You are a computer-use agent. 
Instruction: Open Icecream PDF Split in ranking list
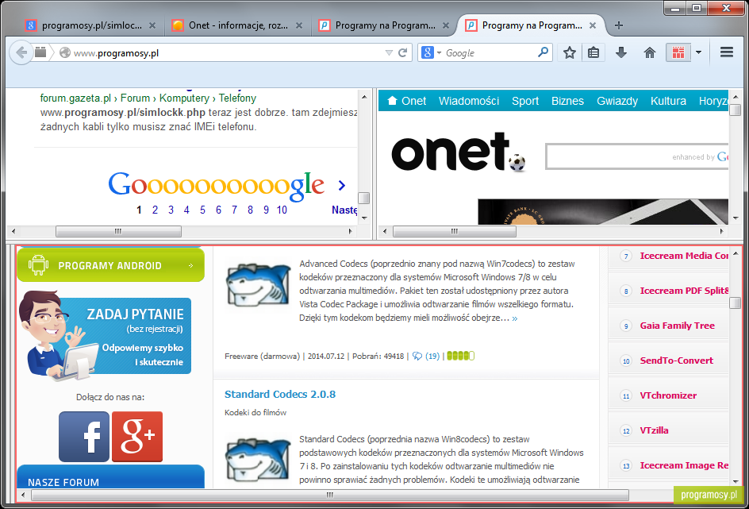(684, 291)
